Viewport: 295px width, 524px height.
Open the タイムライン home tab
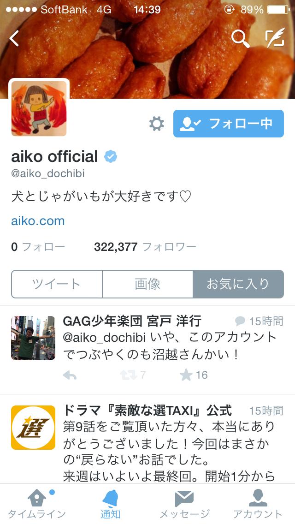[37, 505]
